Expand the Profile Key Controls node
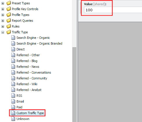This screenshot has height=122, width=142. point(3,9)
